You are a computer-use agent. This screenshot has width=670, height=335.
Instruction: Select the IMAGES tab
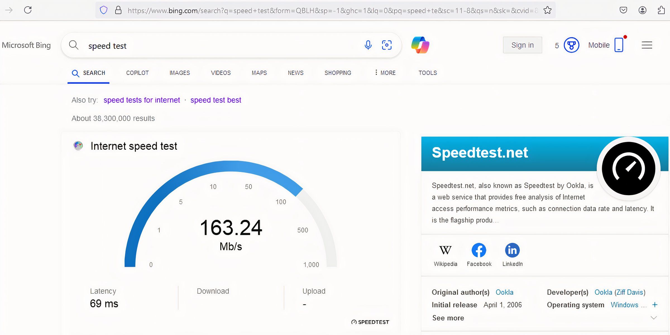coord(179,73)
